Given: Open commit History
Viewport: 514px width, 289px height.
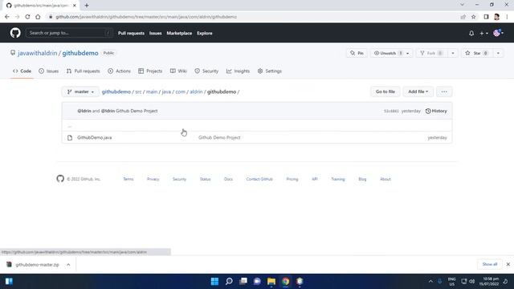Looking at the screenshot, I should click(x=436, y=111).
